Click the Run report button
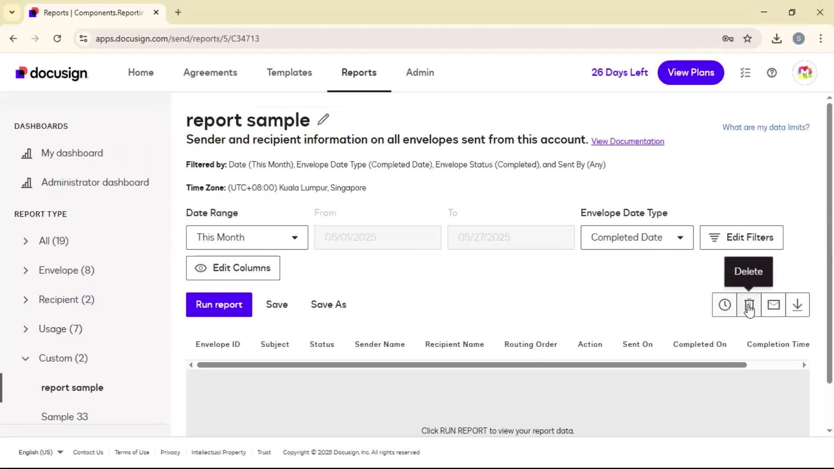Screen dimensions: 834x469 click(219, 305)
